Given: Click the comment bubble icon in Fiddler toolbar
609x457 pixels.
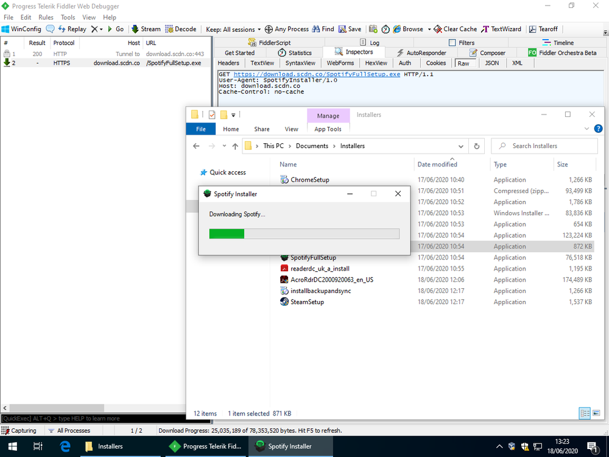Looking at the screenshot, I should tap(50, 29).
